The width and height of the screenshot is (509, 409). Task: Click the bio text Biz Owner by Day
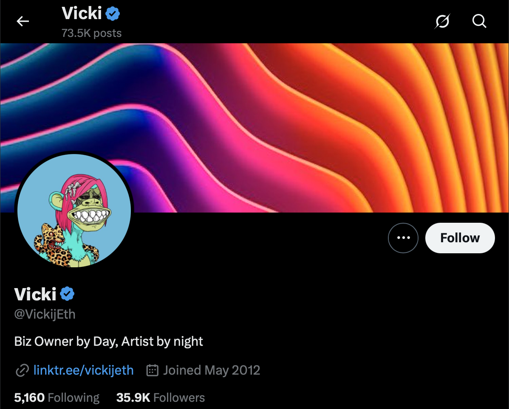(x=108, y=341)
